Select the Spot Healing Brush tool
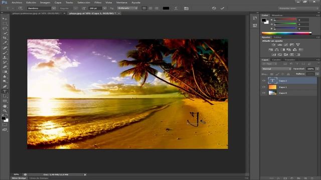The height and width of the screenshot is (180, 321). tap(5, 48)
